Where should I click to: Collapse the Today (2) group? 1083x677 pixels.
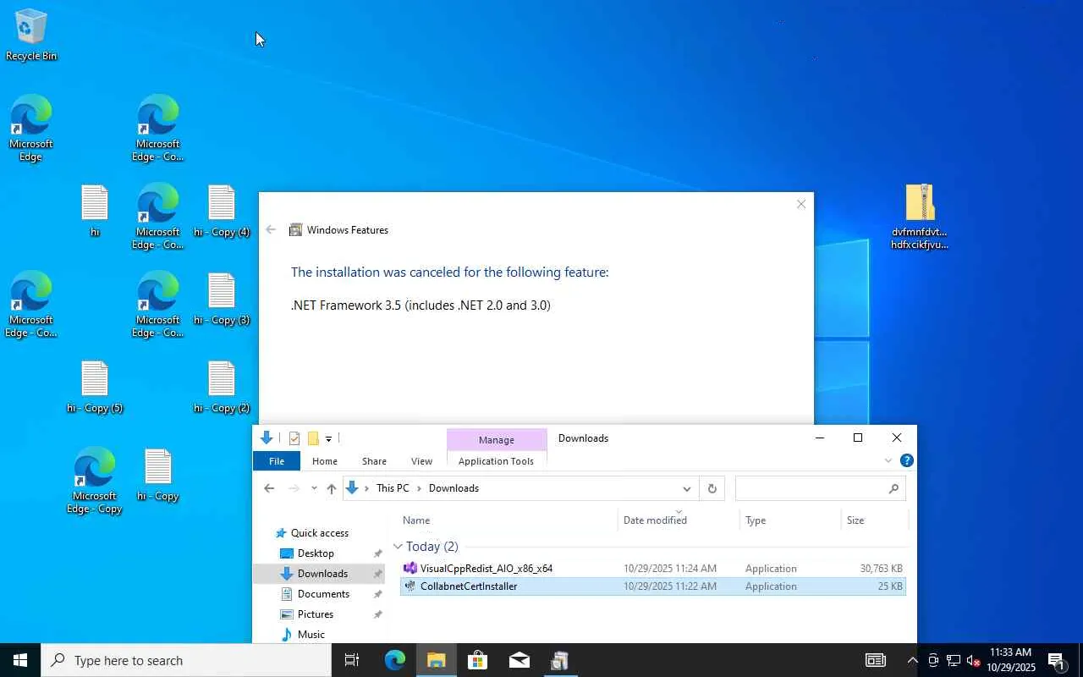coord(399,547)
